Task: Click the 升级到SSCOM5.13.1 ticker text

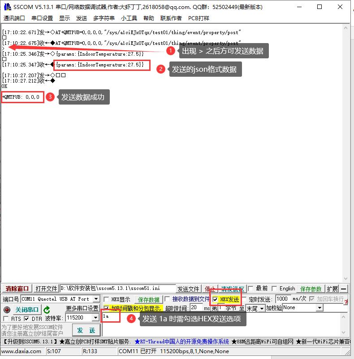Action: click(30, 341)
